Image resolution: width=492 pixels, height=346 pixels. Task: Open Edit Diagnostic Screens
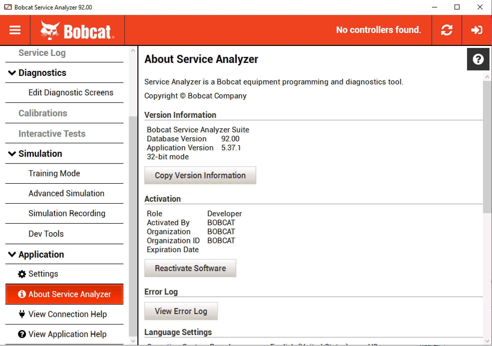pyautogui.click(x=71, y=93)
